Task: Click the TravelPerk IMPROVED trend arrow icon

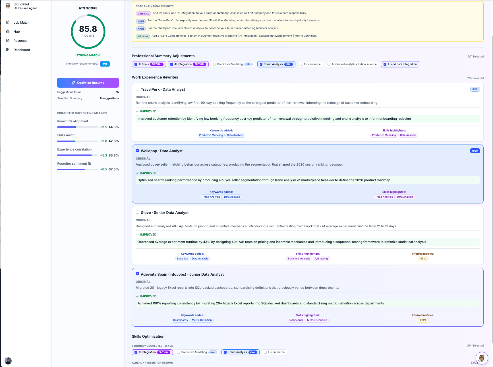Action: click(x=137, y=112)
